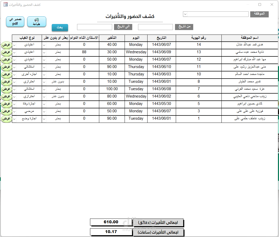Click the Access form icon in title bar

point(6,4)
